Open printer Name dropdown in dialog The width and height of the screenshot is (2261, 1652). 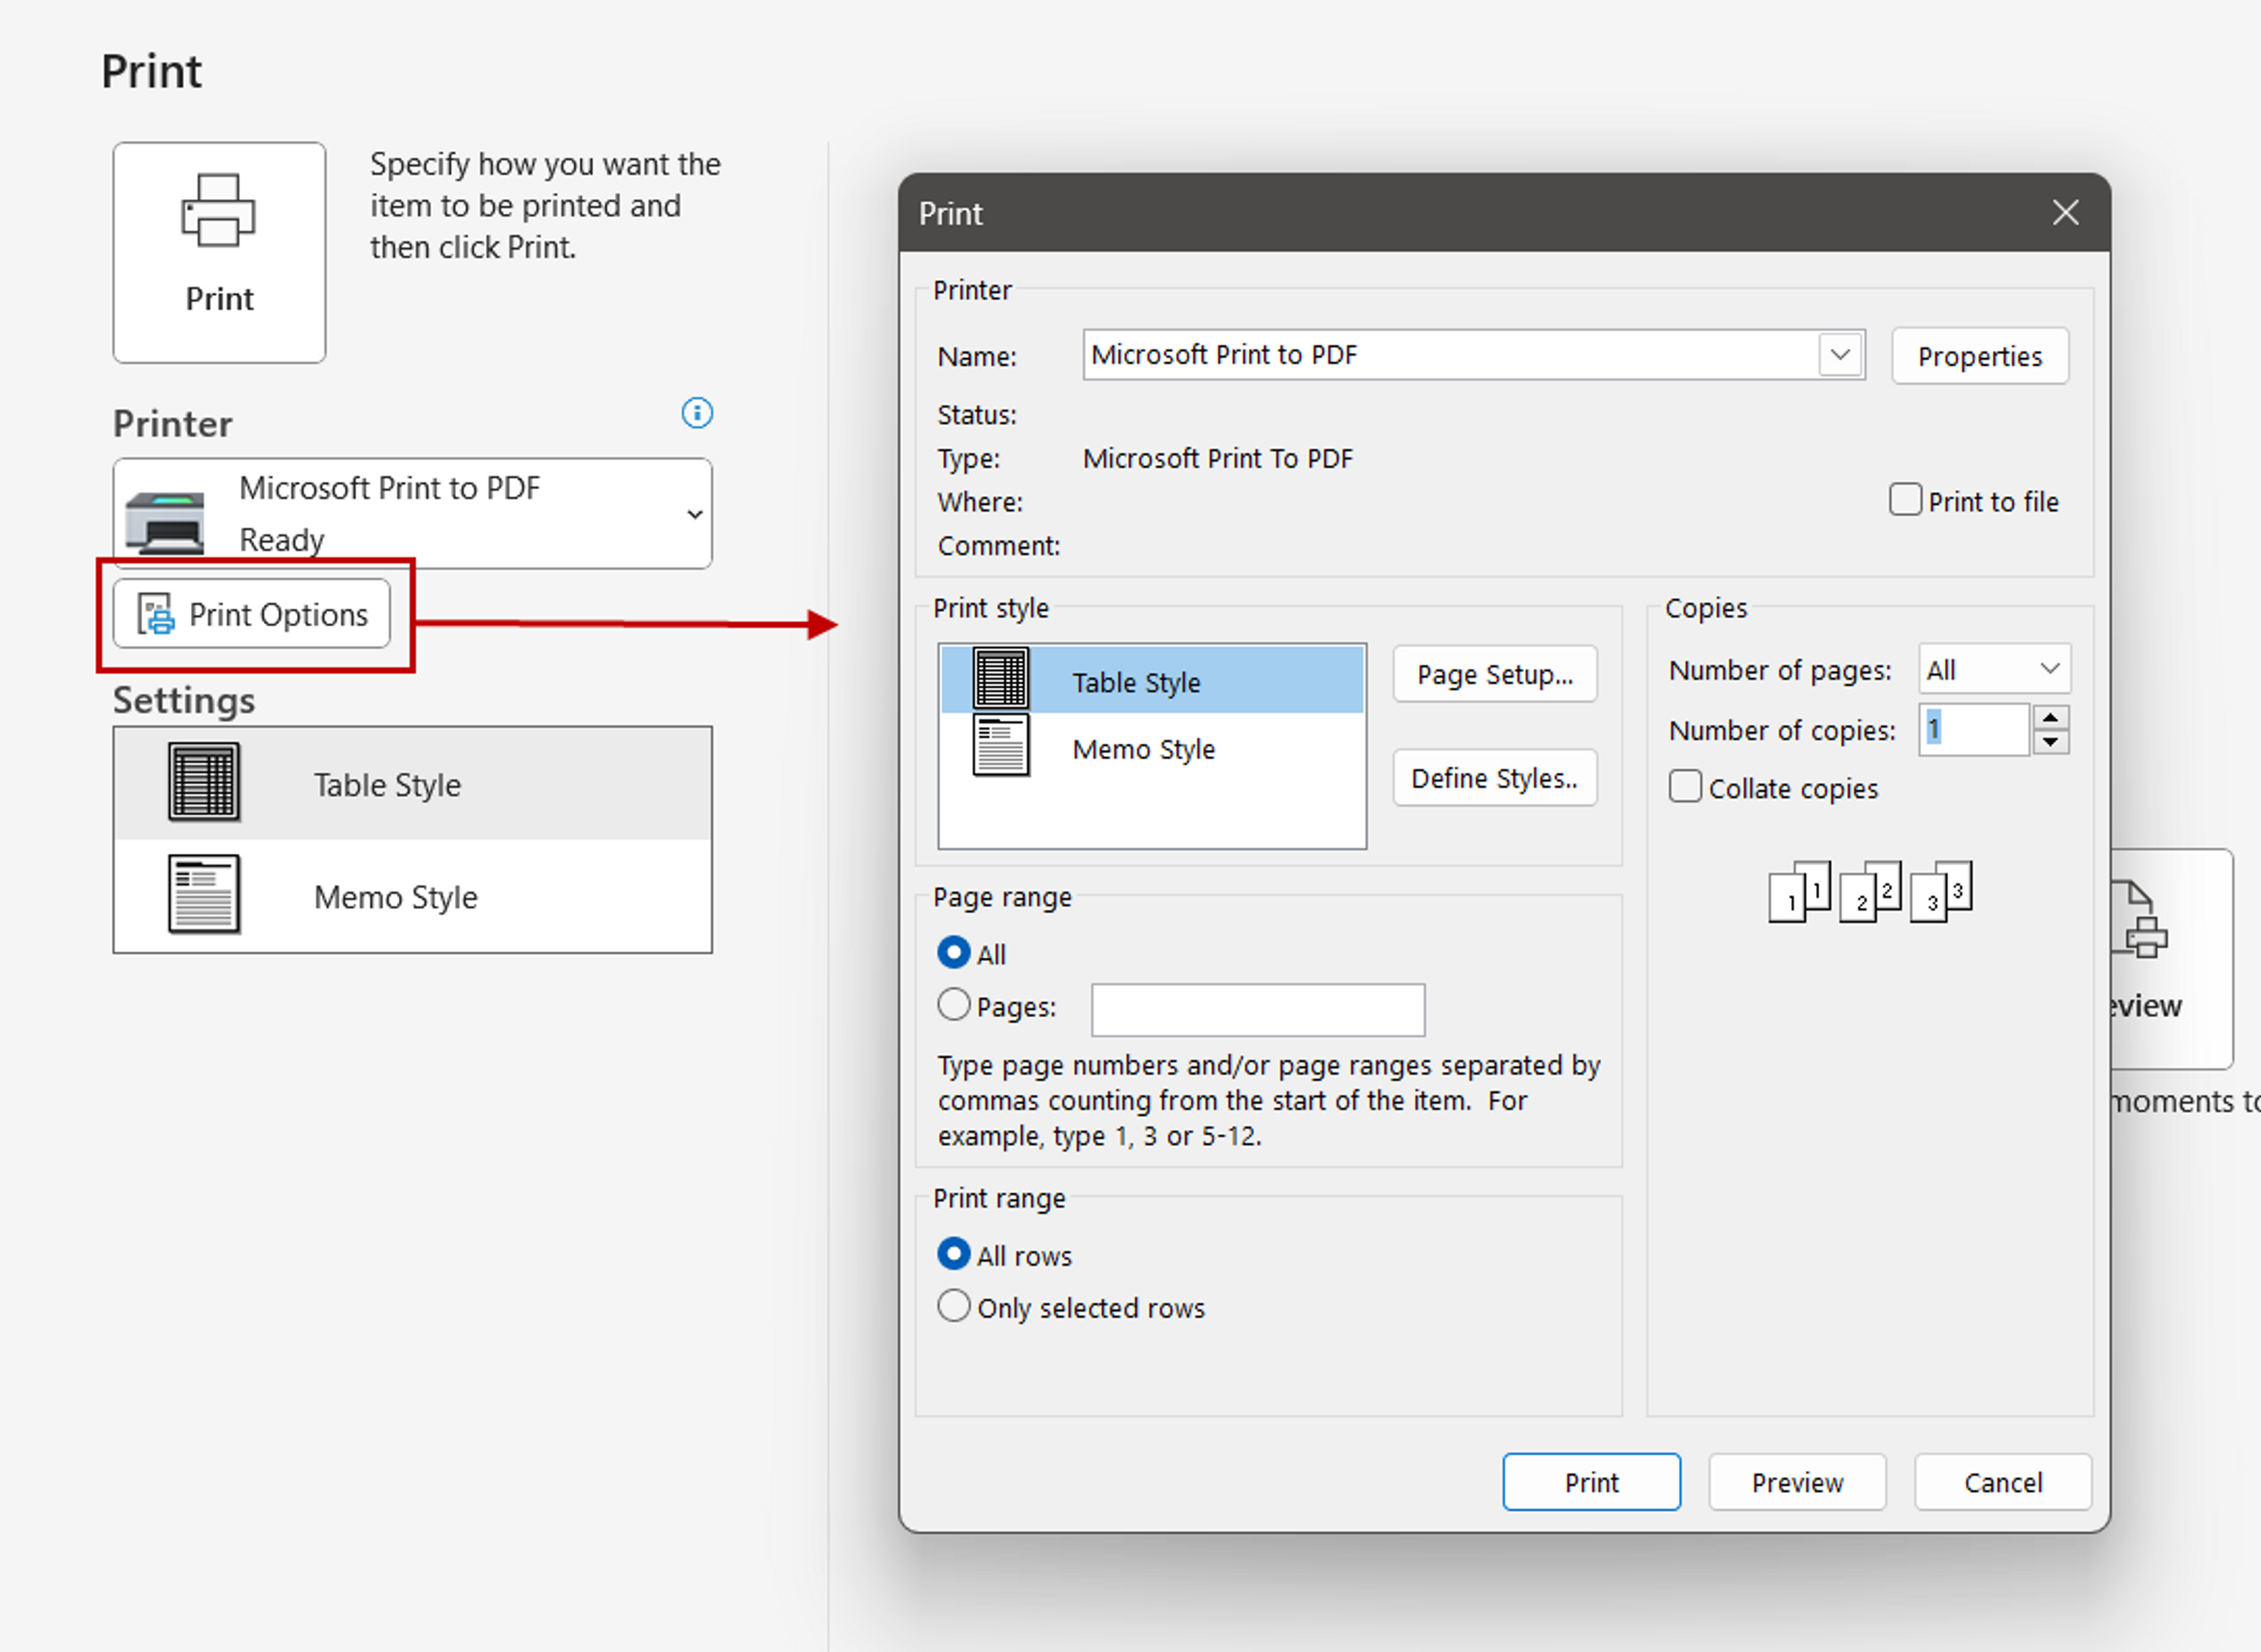tap(1840, 355)
